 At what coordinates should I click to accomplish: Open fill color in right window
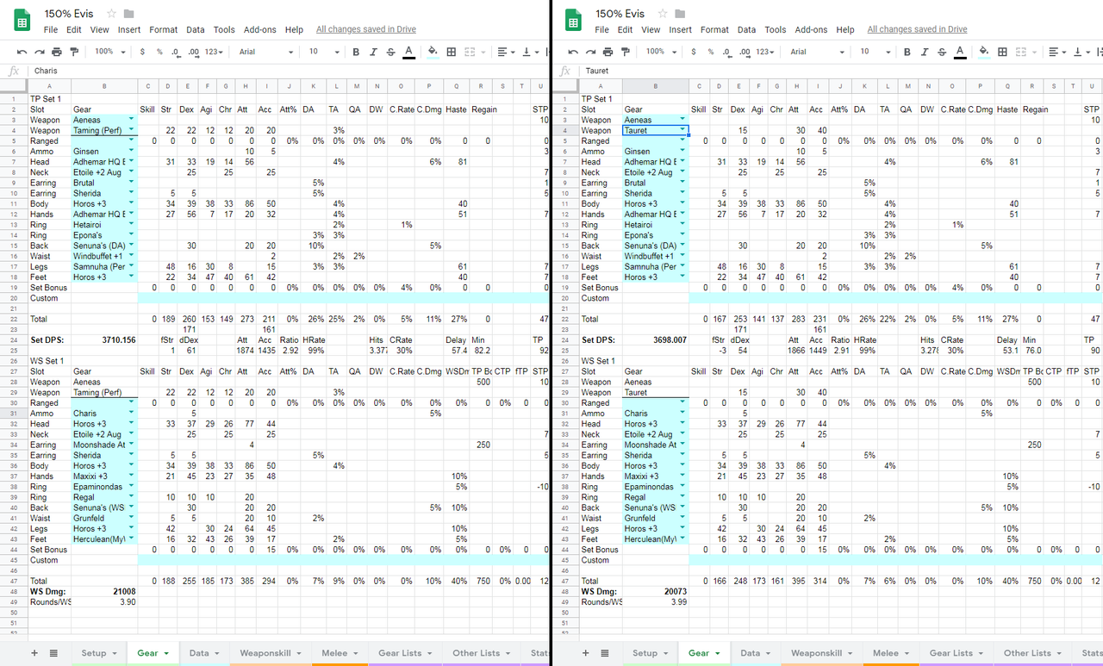(x=984, y=52)
